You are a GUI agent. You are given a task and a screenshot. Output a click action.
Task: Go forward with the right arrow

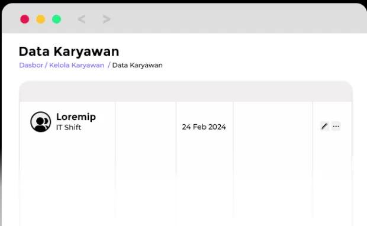point(107,19)
